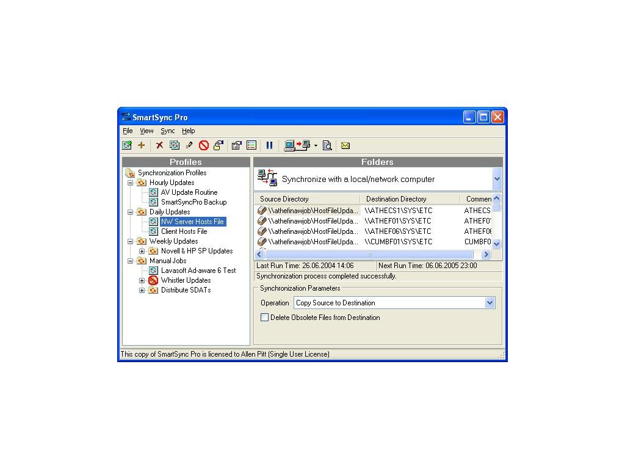Viewport: 625px width, 469px height.
Task: Open the Operation combo box
Action: [395, 303]
